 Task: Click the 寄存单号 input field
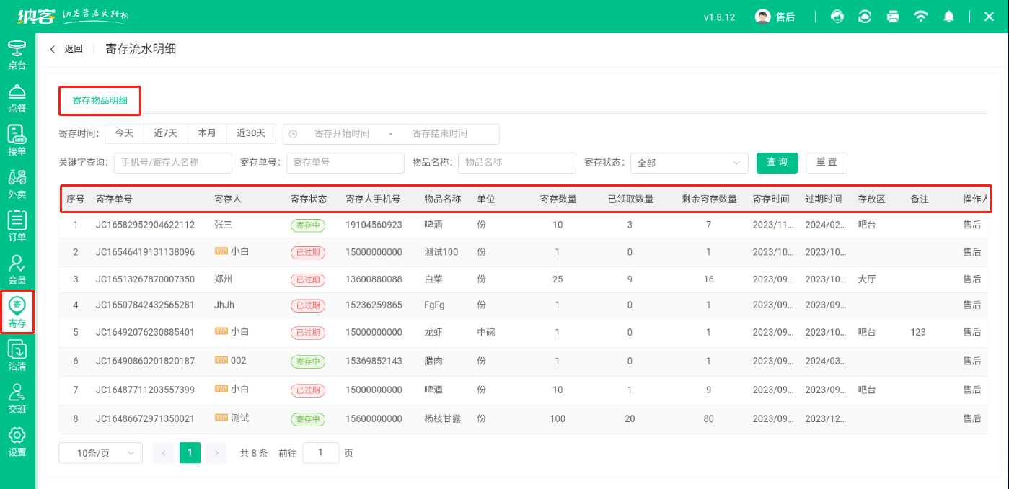345,163
